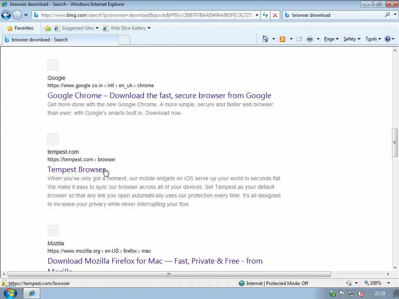Click the Web Slice Gallery page icon

pyautogui.click(x=106, y=28)
